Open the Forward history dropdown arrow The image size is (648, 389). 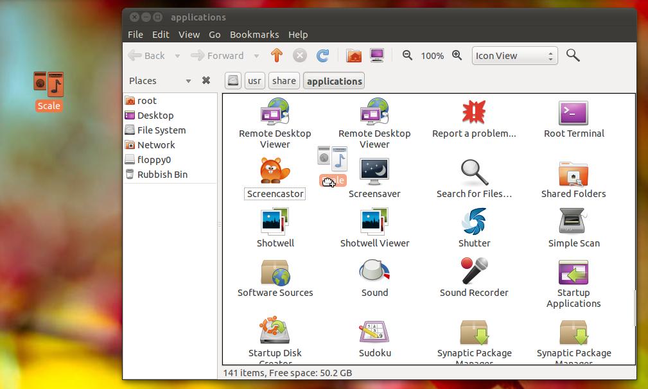click(256, 56)
